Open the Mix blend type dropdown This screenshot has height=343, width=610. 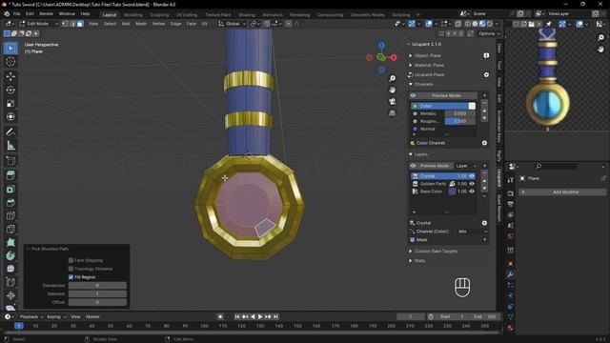coord(473,232)
